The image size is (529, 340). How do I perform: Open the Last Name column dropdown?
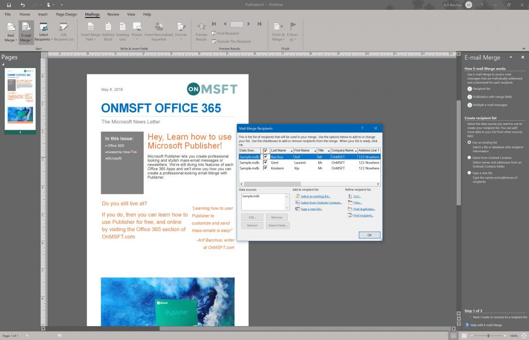pos(291,150)
